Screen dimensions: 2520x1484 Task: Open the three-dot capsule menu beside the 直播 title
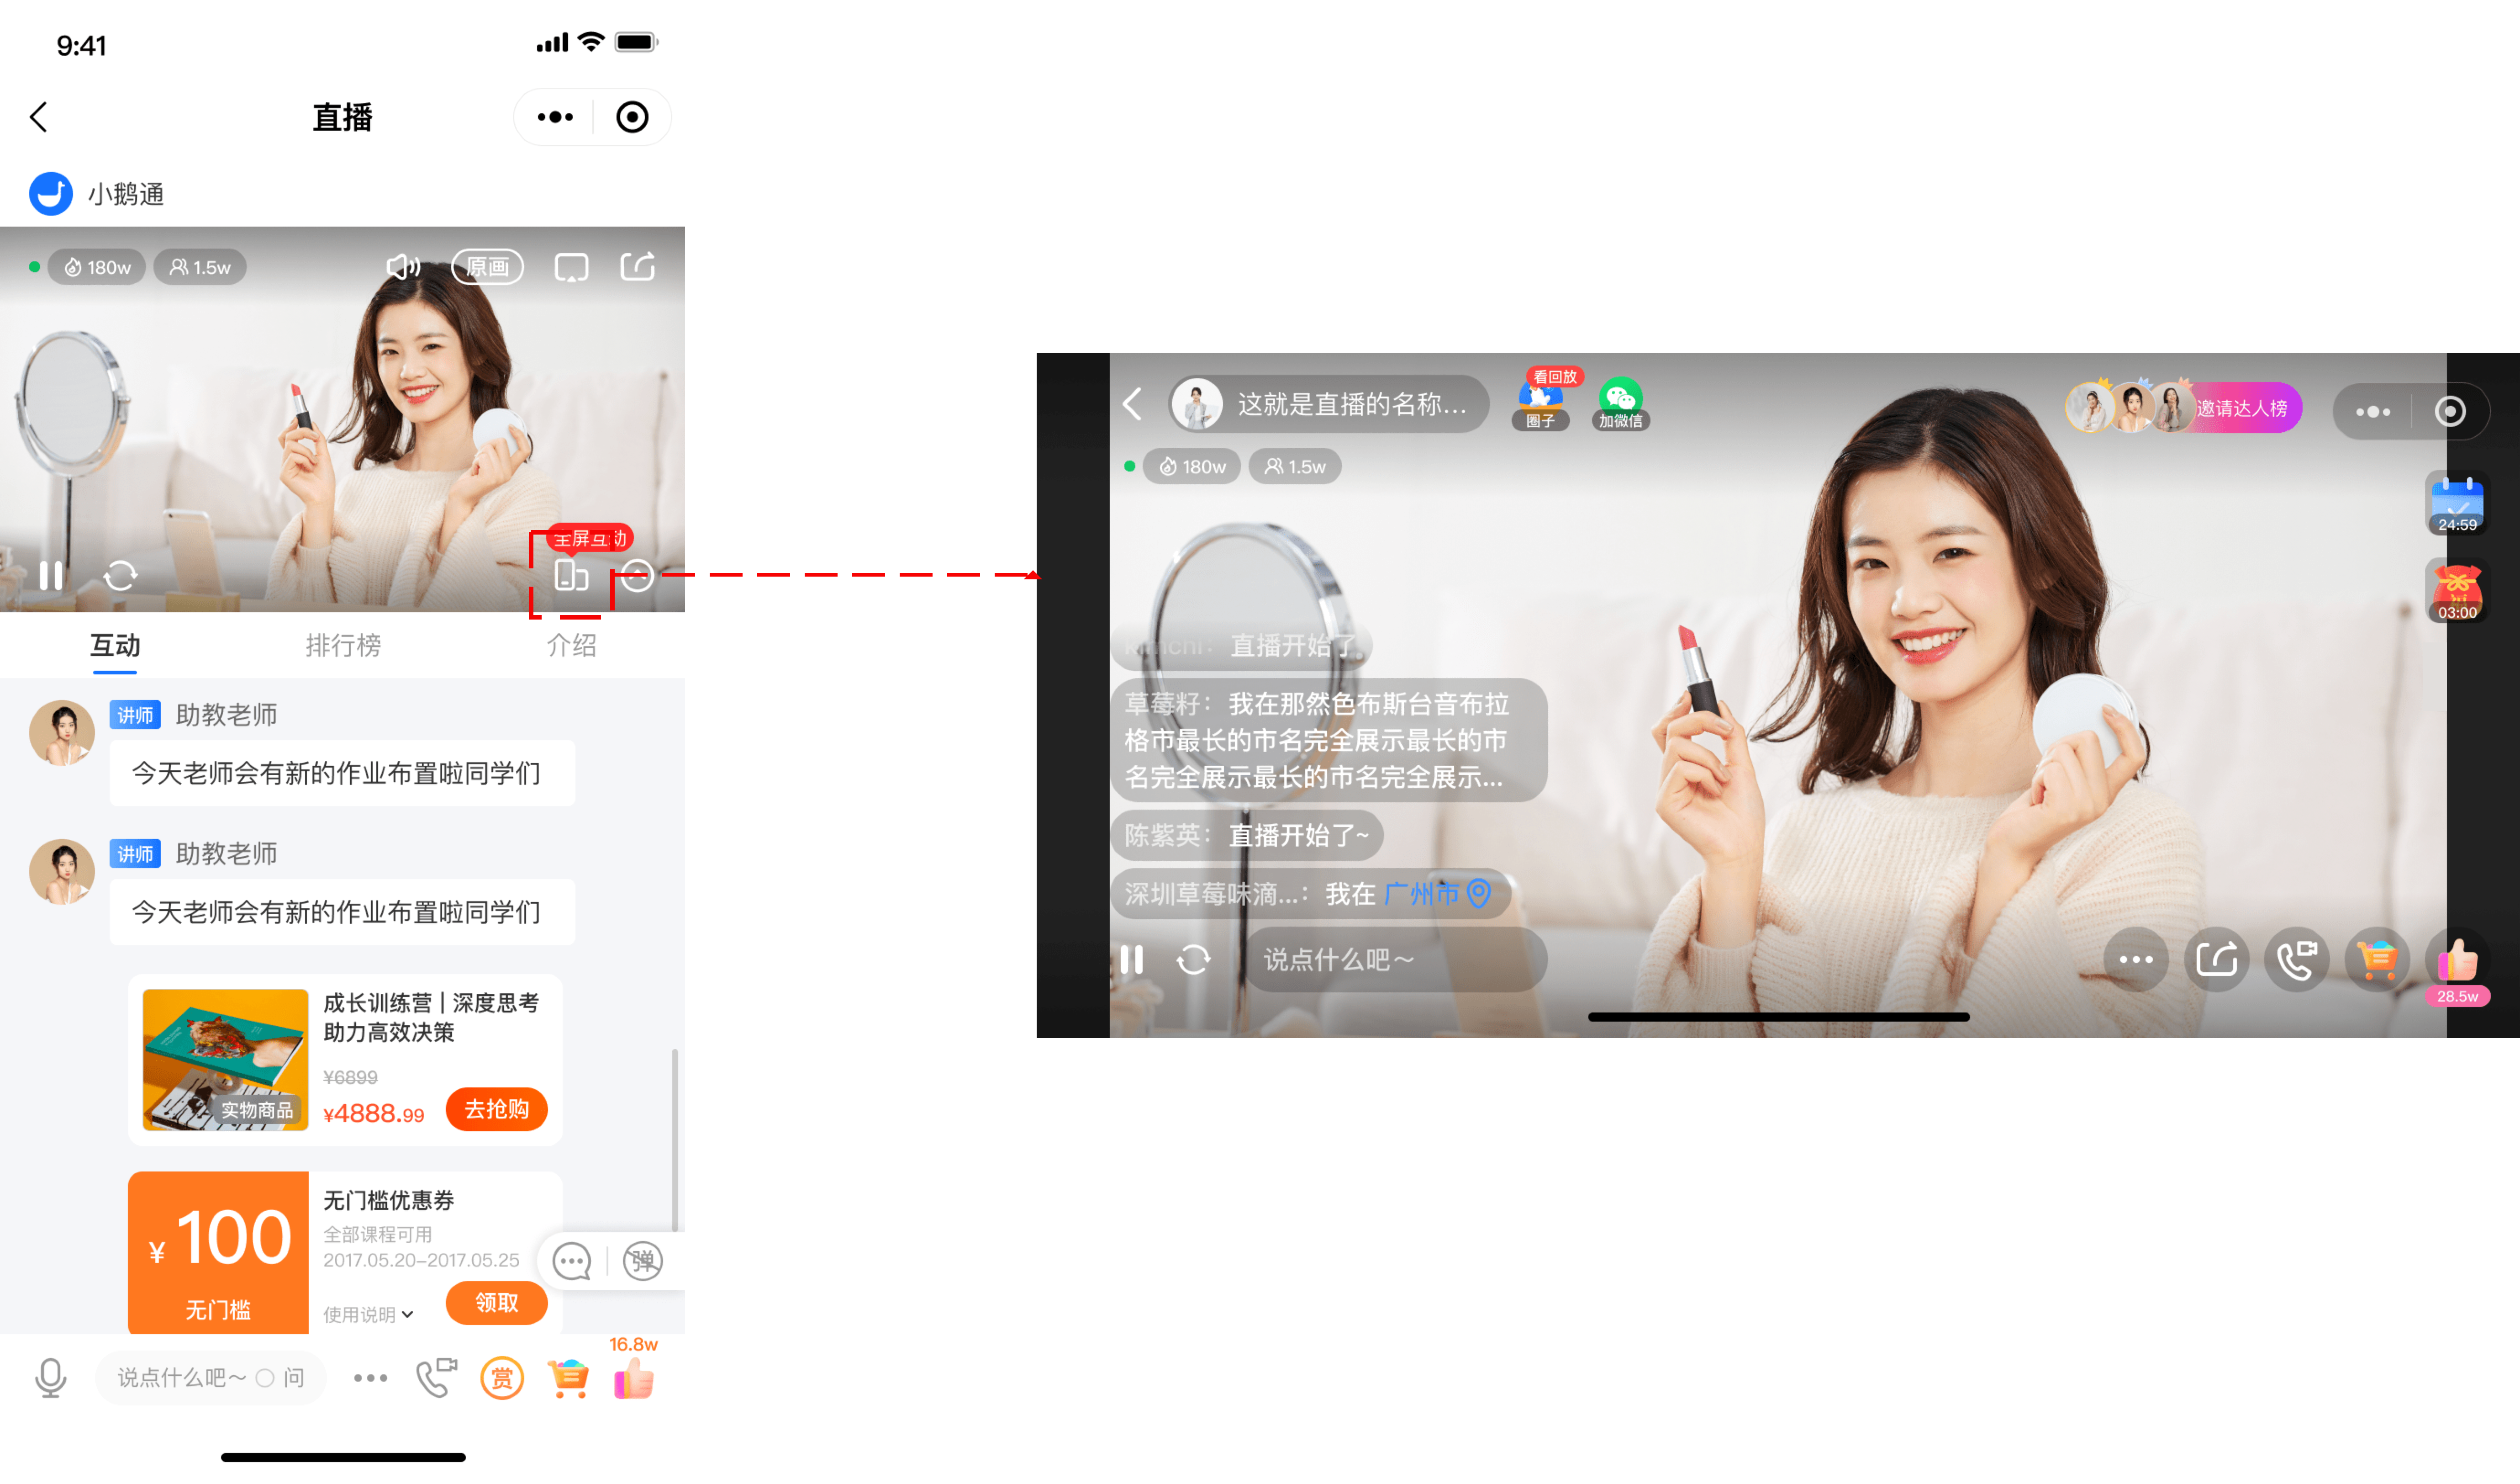[555, 117]
